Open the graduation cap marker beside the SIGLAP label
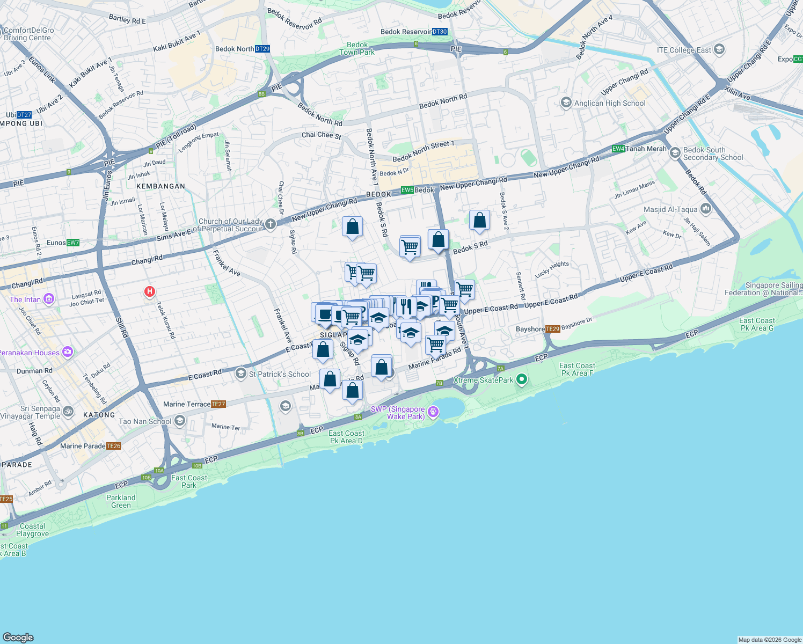803x644 pixels. tap(358, 340)
